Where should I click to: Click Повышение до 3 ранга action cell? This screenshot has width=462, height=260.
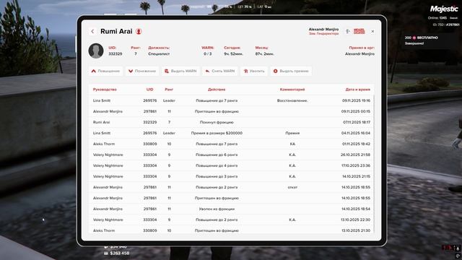[217, 176]
